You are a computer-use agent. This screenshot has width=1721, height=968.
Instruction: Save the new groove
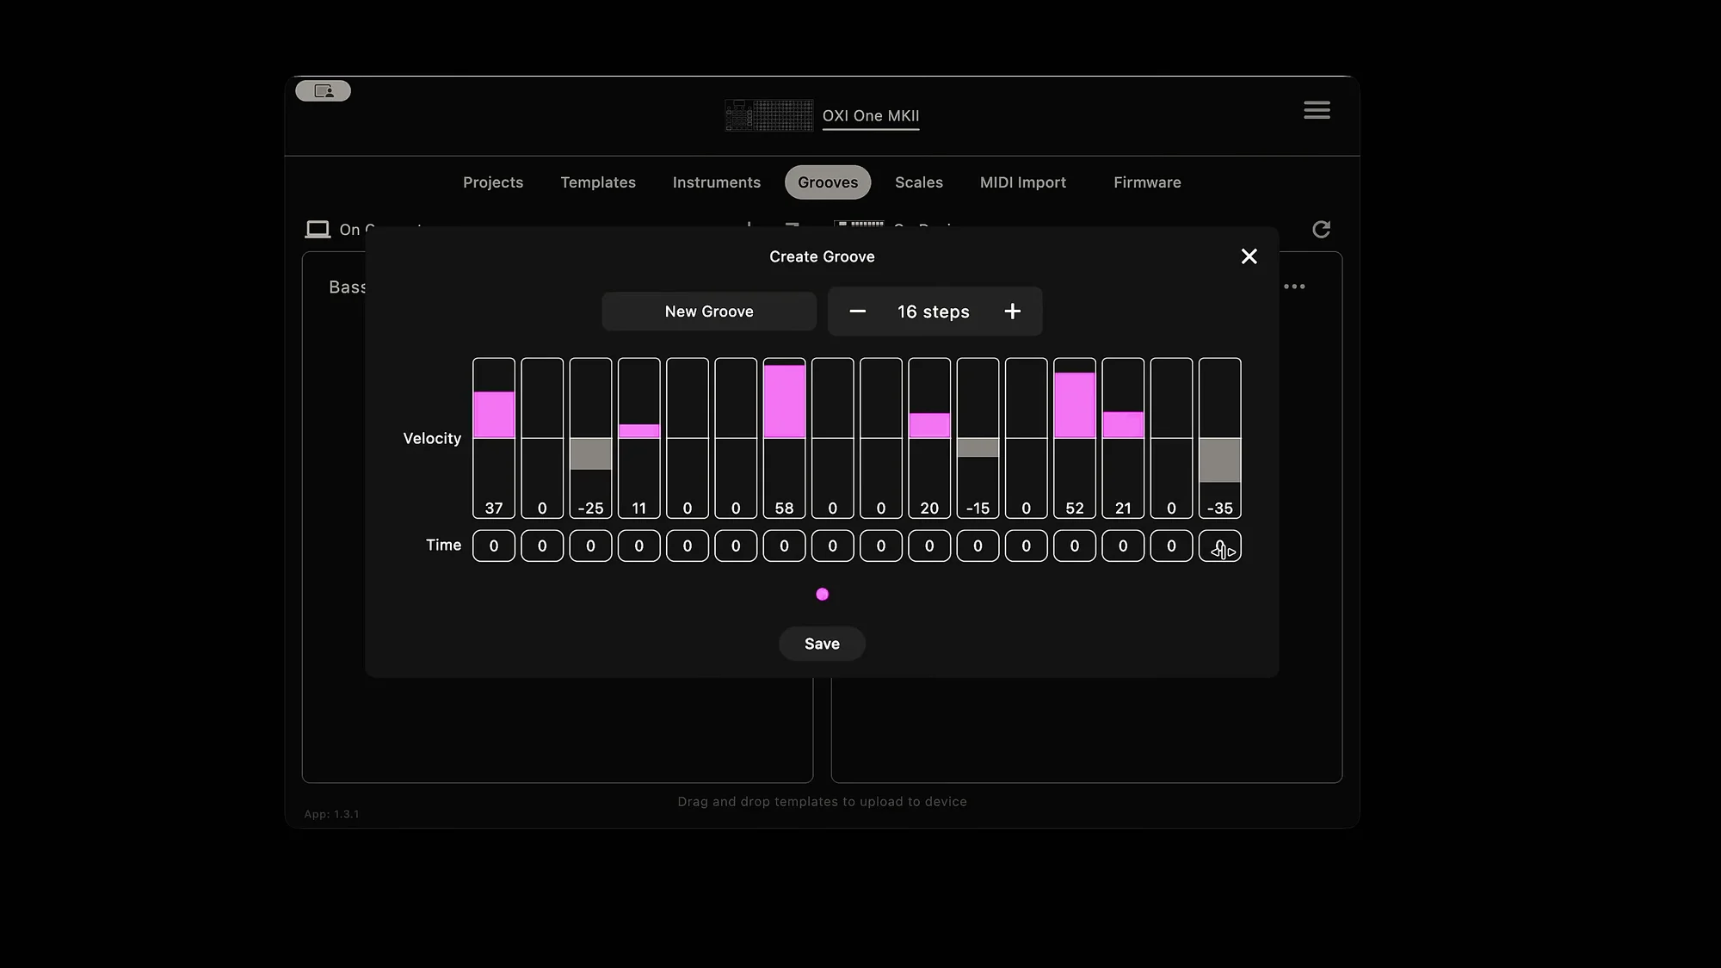822,644
